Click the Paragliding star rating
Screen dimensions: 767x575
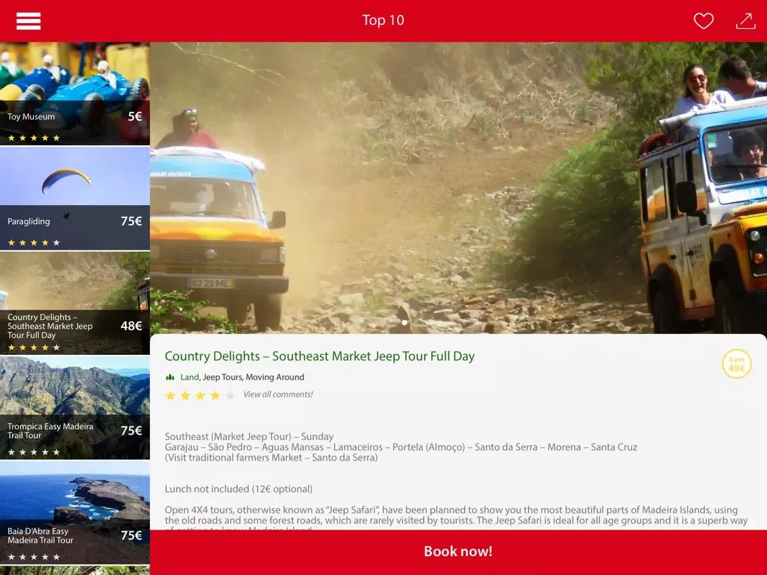point(34,242)
